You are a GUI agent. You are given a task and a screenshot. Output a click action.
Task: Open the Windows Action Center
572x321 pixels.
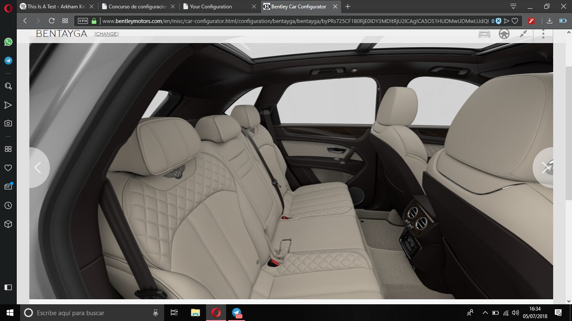point(558,313)
